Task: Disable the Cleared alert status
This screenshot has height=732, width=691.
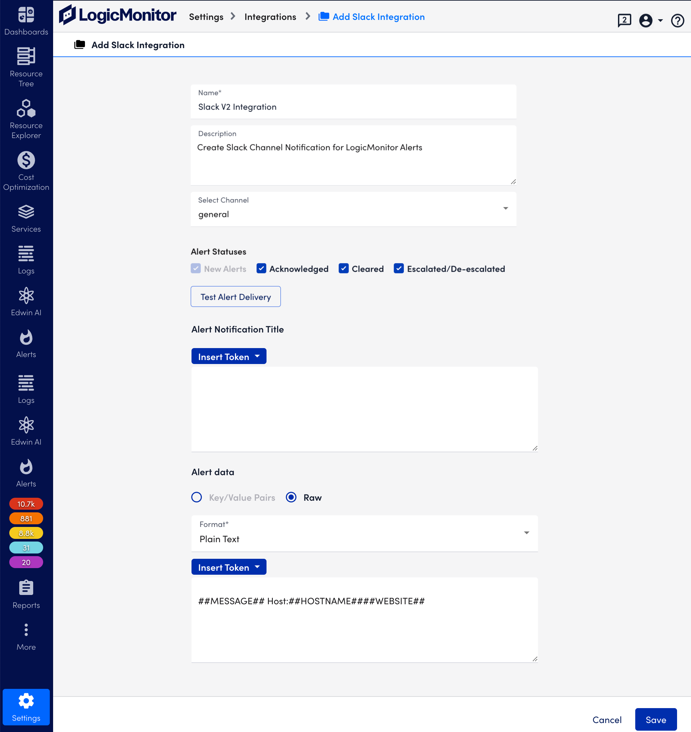Action: click(x=343, y=268)
